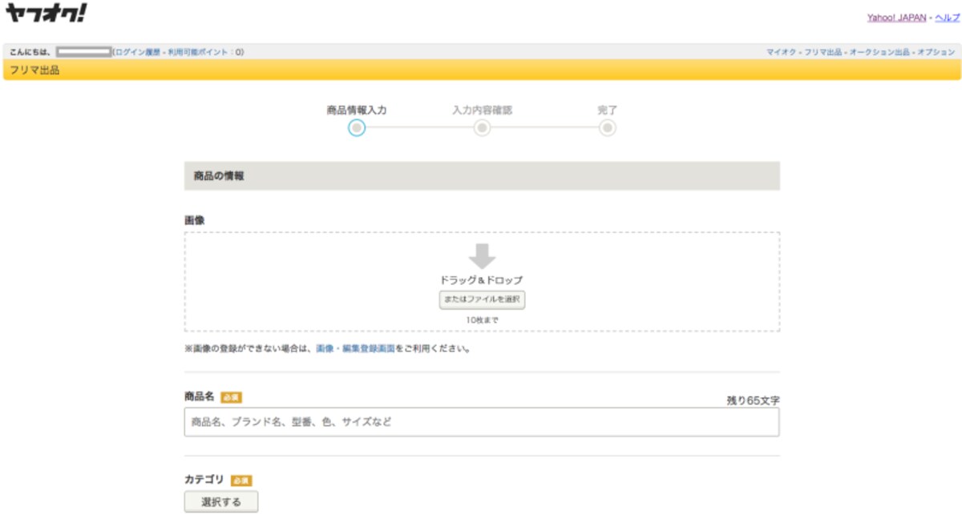Go to マイオク
The image size is (962, 514).
[782, 52]
